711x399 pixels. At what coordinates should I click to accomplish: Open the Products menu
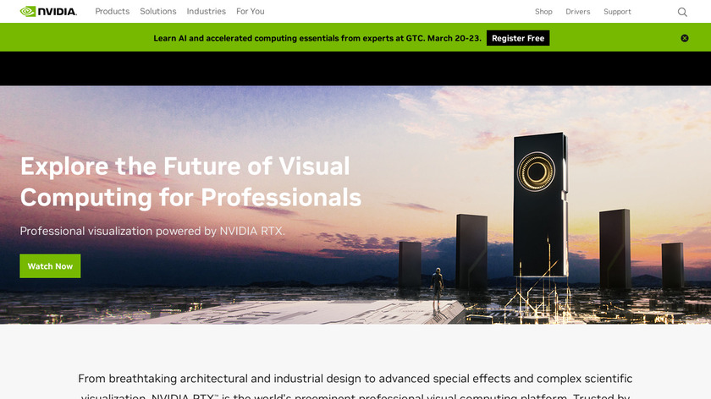112,11
